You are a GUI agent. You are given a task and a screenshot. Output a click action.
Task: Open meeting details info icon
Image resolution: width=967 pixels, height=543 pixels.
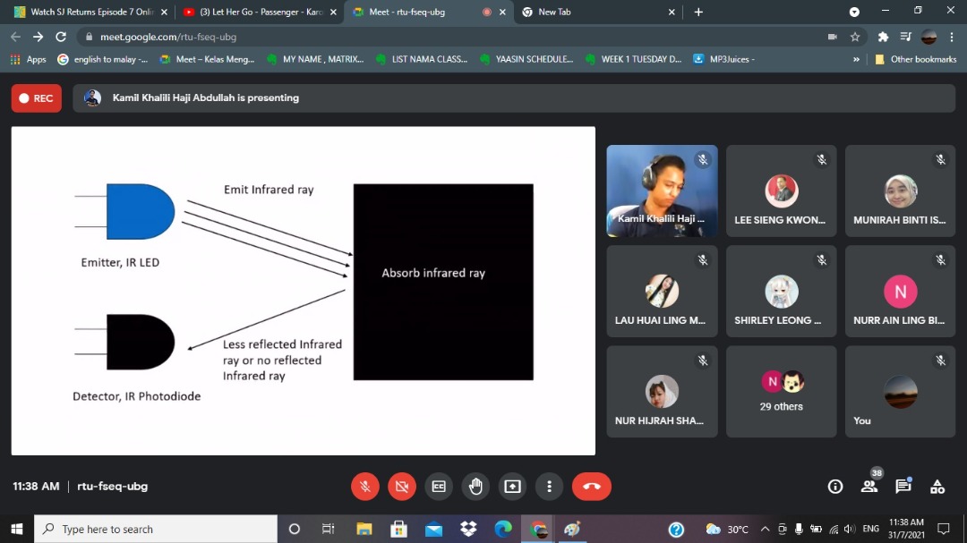click(x=835, y=487)
